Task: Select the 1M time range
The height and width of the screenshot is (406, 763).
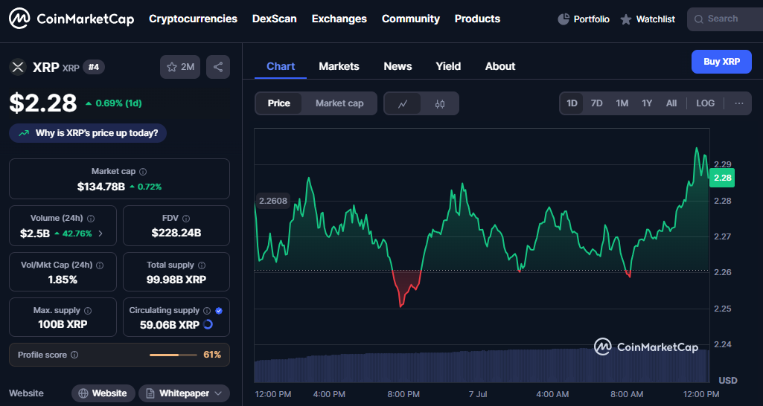Action: (x=622, y=103)
